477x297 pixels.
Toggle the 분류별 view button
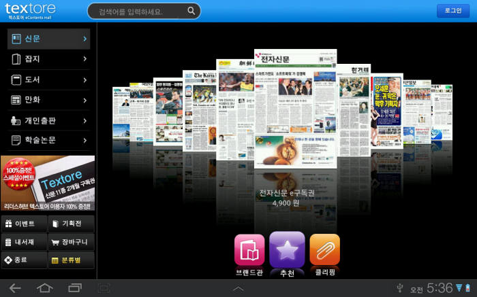point(71,260)
